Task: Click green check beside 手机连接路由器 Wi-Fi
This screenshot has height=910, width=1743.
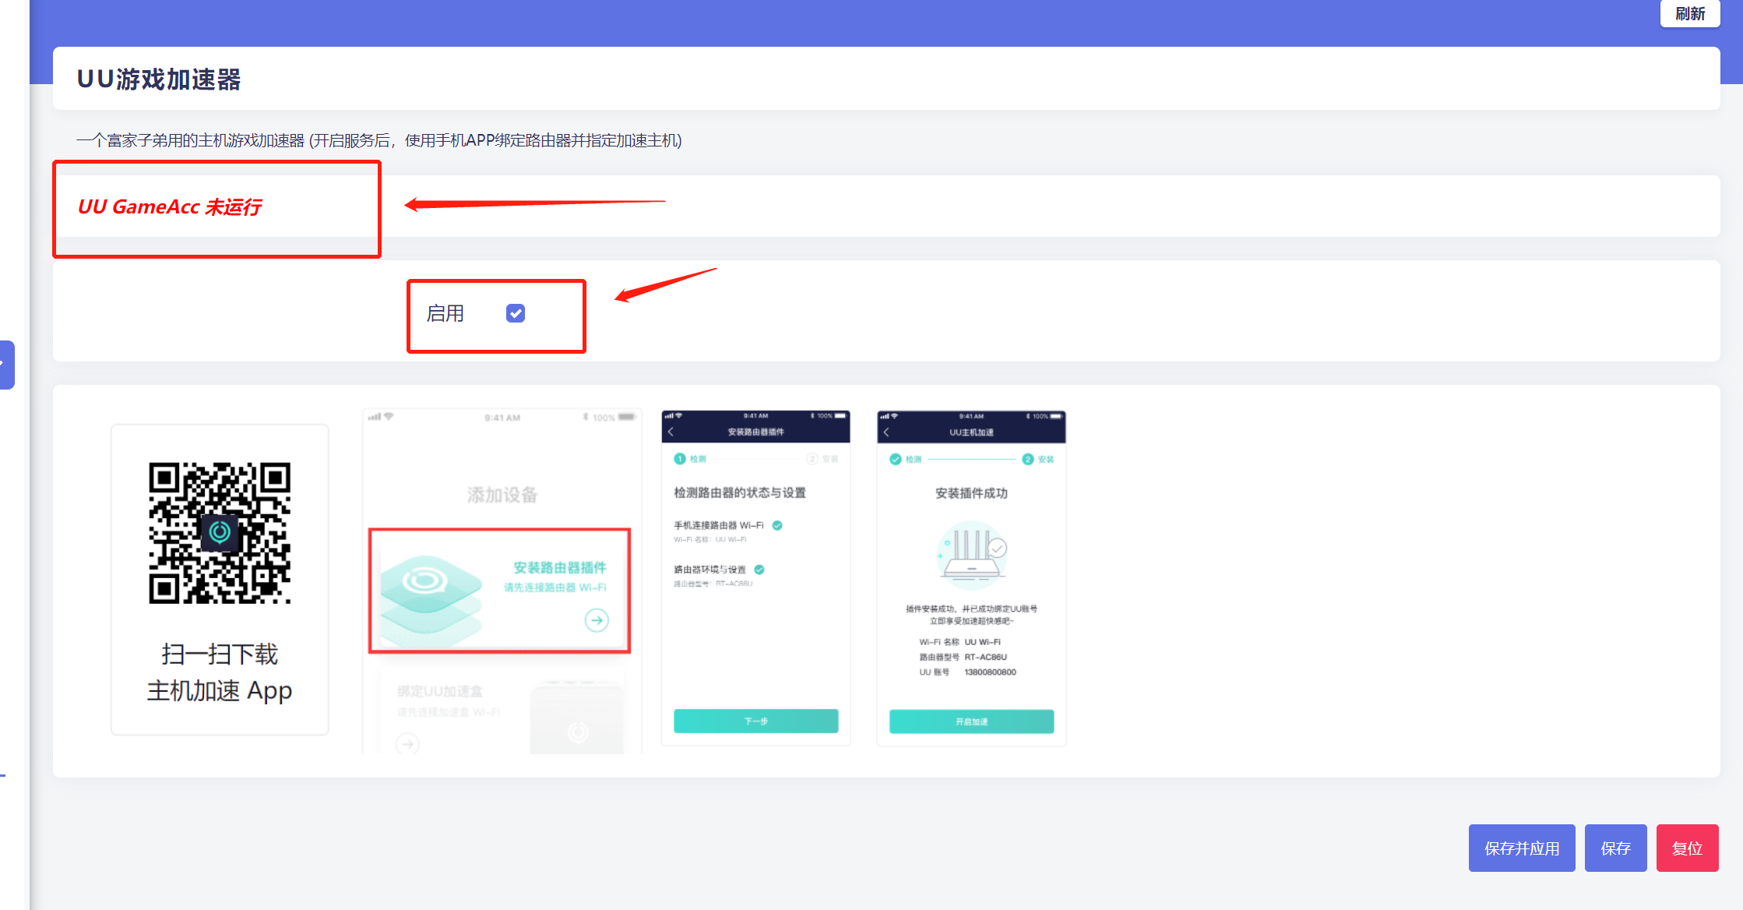Action: point(777,525)
